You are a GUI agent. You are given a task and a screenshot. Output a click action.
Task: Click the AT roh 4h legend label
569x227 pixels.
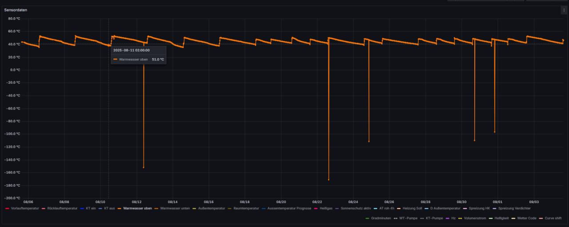387,208
